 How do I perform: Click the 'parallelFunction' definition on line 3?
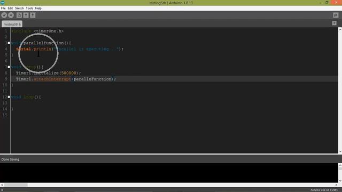(x=44, y=43)
